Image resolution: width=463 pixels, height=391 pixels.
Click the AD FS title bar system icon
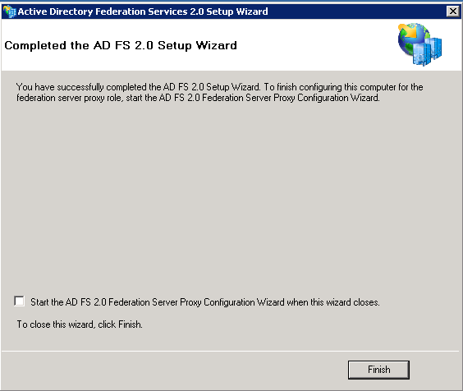pyautogui.click(x=9, y=11)
